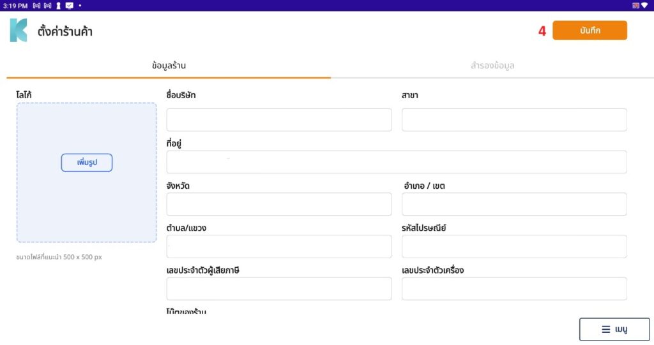Click the screen cast status icon
Viewport: 654px width, 345px height.
[x=635, y=5]
